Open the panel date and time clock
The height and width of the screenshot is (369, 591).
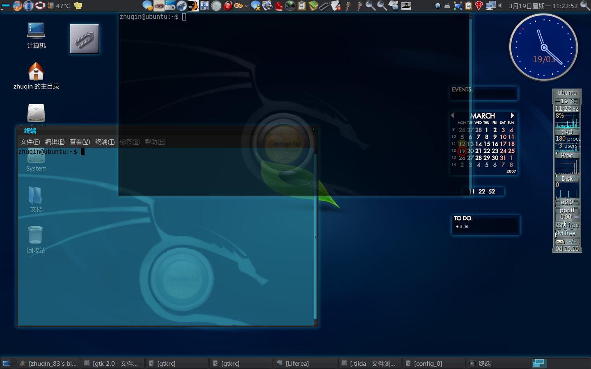pos(543,6)
